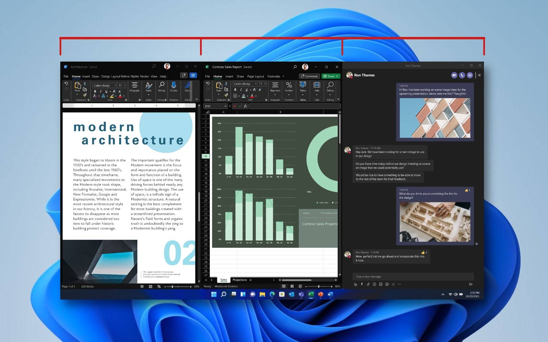
Task: Toggle Italic in Excel's font group
Action: pyautogui.click(x=241, y=90)
